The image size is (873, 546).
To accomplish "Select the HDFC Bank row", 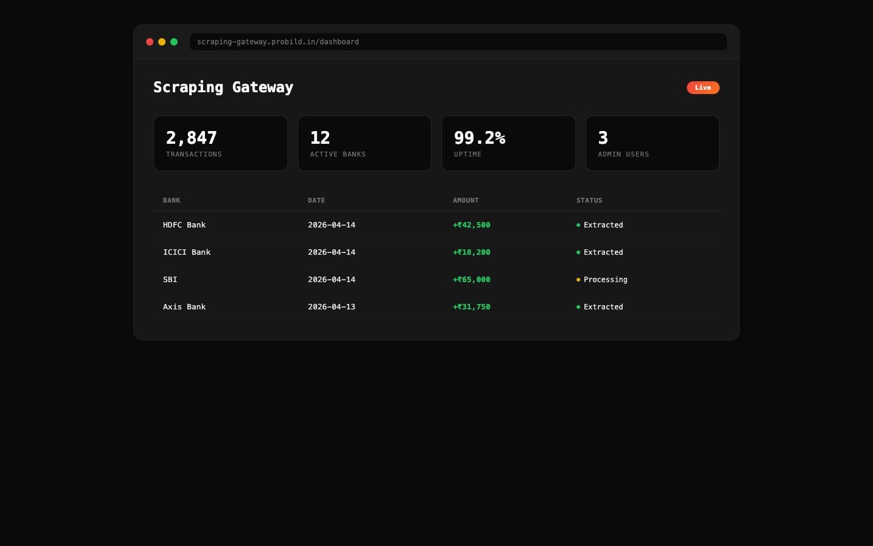I will point(184,225).
